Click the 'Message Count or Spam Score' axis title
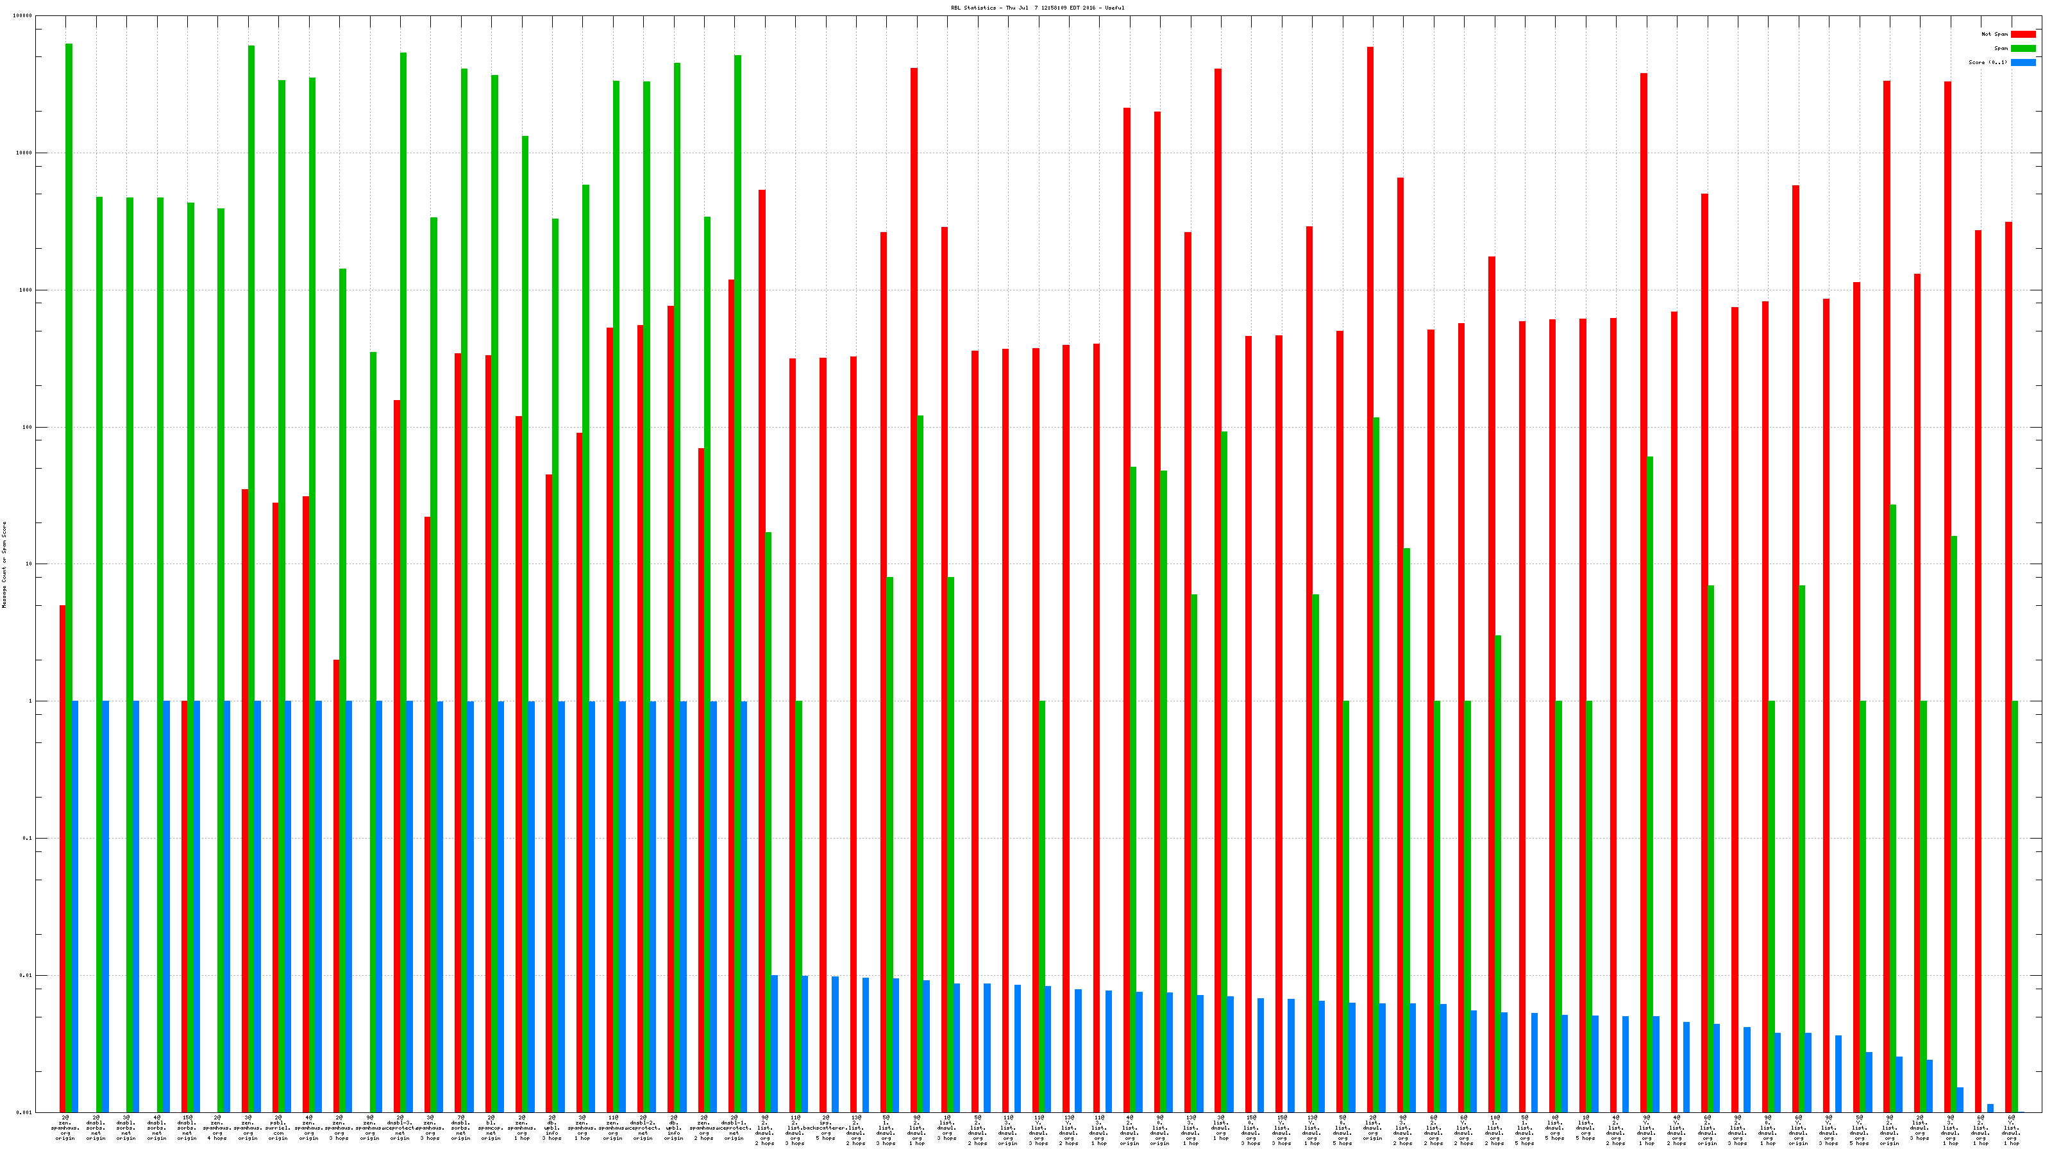Image resolution: width=2052 pixels, height=1154 pixels. [x=4, y=565]
